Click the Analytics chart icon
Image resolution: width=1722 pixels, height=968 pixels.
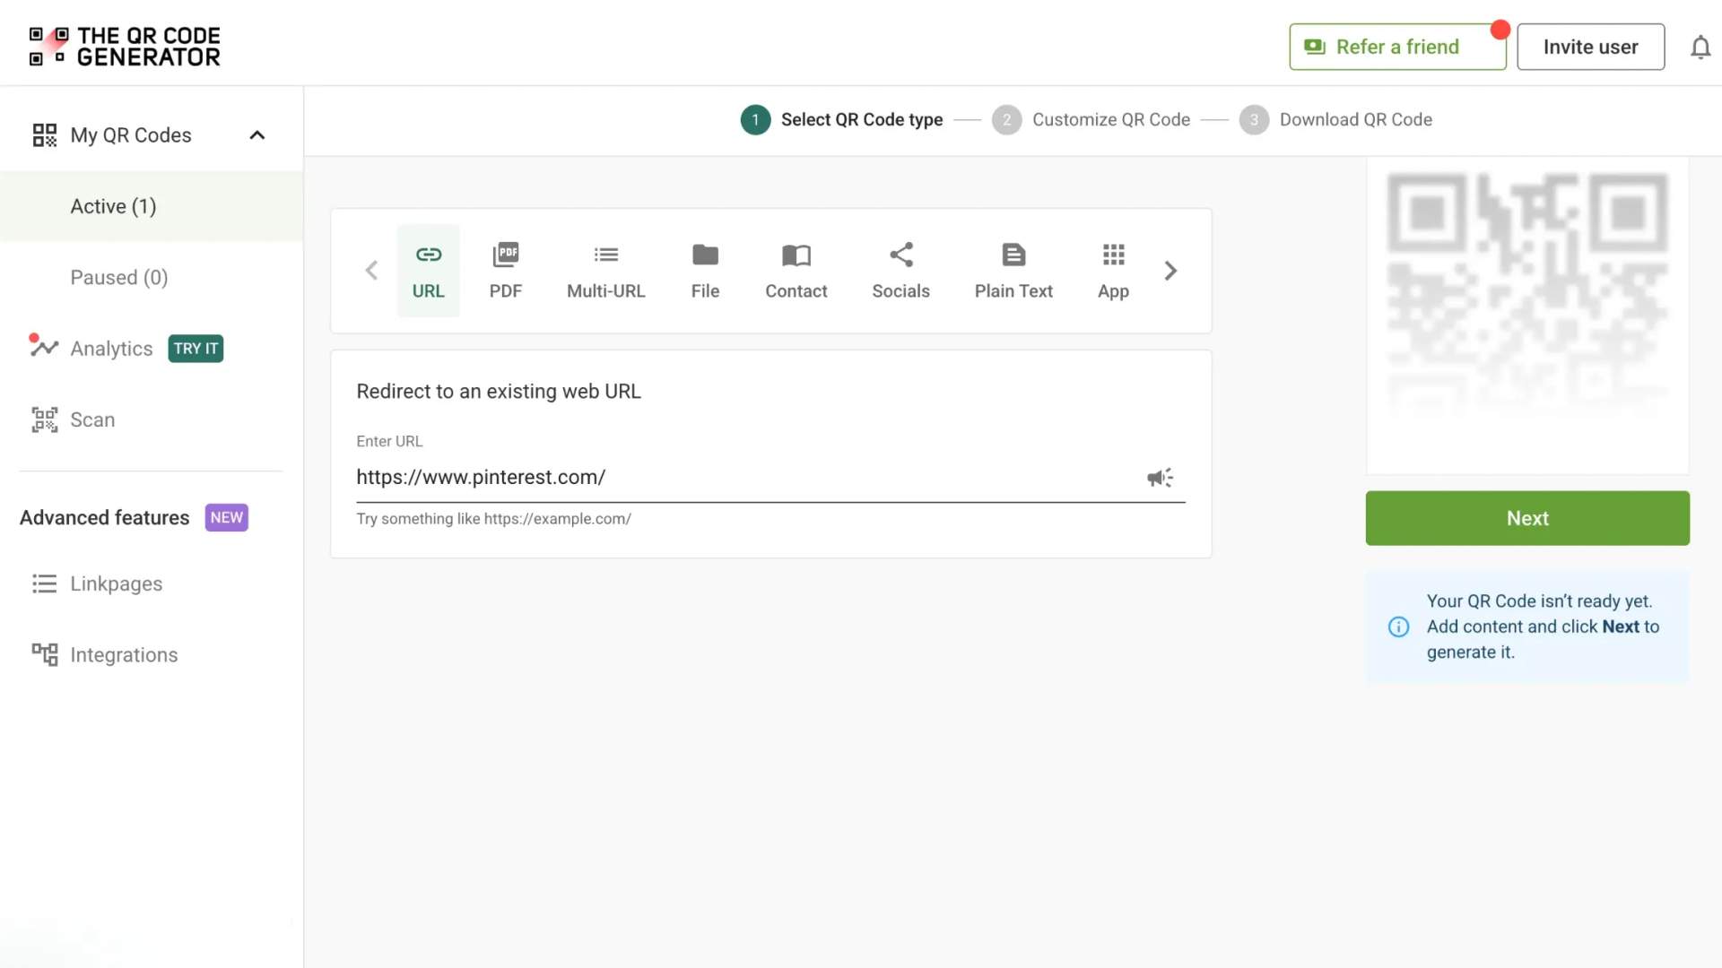tap(42, 347)
